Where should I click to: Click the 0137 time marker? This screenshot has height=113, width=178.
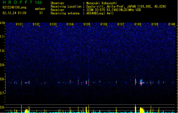point(121,24)
